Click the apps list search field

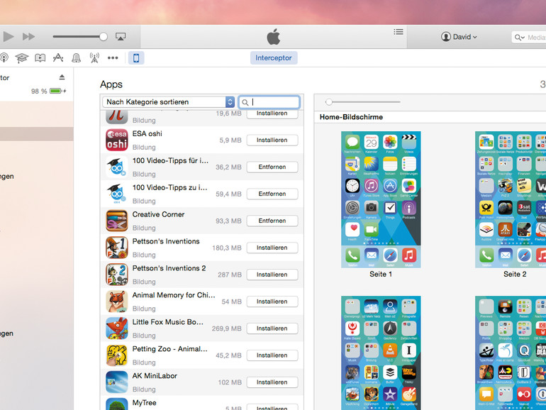coord(269,102)
